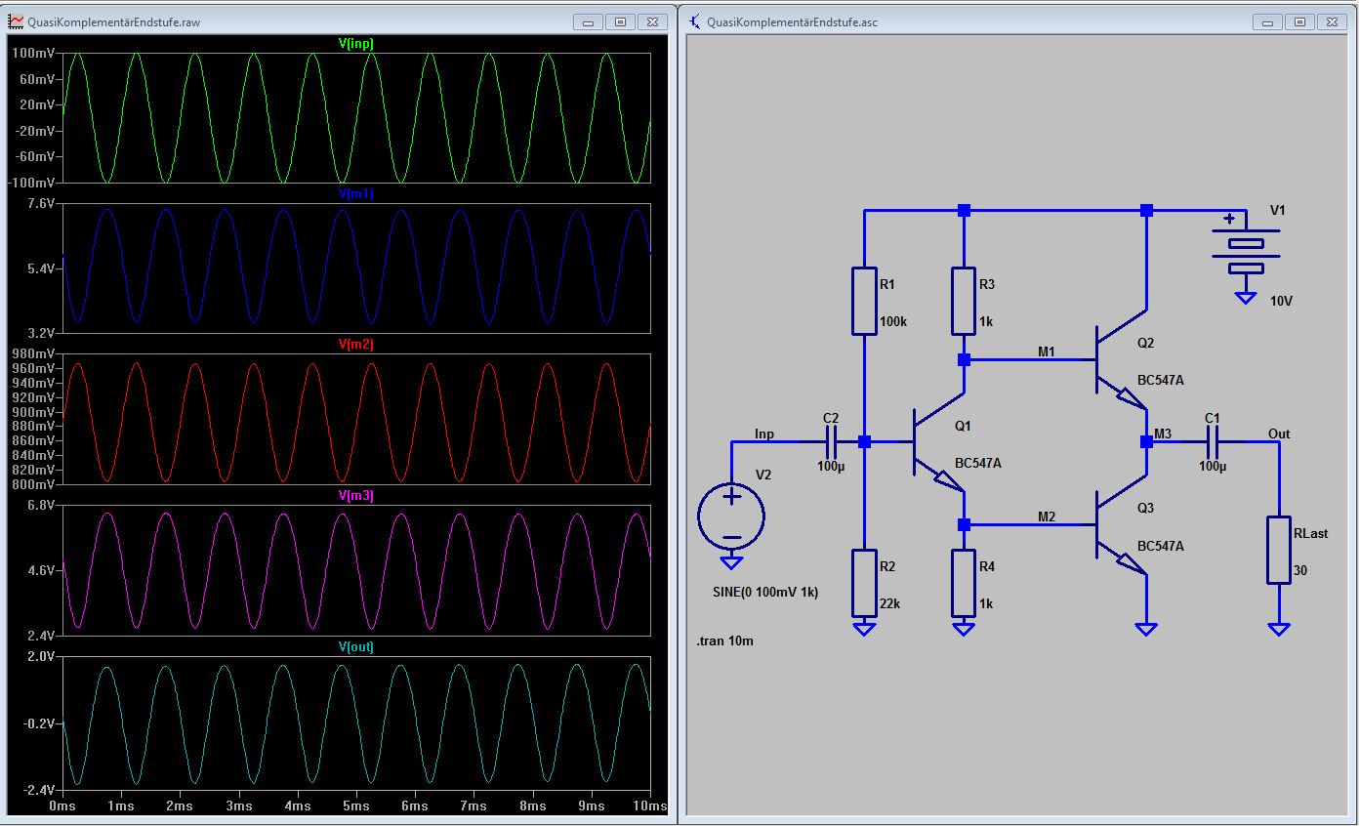The image size is (1360, 826).
Task: Select capacitor C1 symbol
Action: [x=1213, y=442]
